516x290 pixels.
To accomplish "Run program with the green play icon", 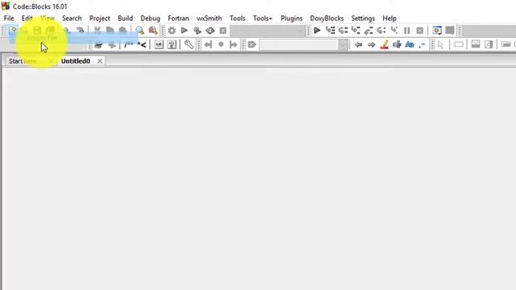I will pyautogui.click(x=185, y=31).
